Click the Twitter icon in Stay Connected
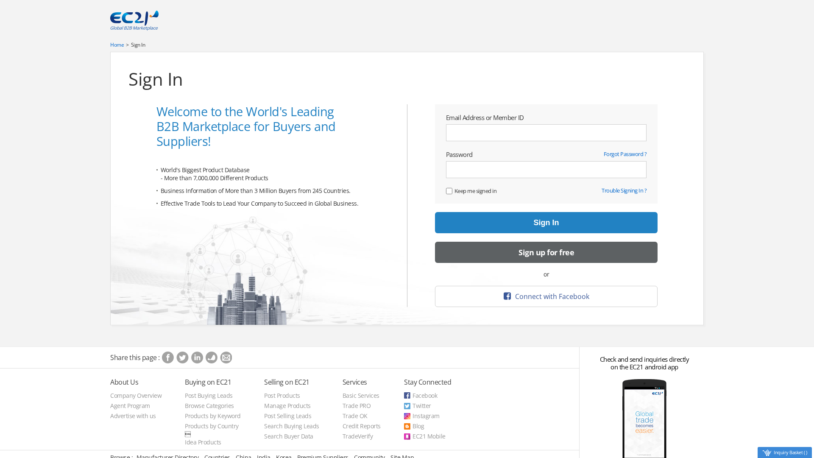This screenshot has height=458, width=814. click(x=407, y=406)
